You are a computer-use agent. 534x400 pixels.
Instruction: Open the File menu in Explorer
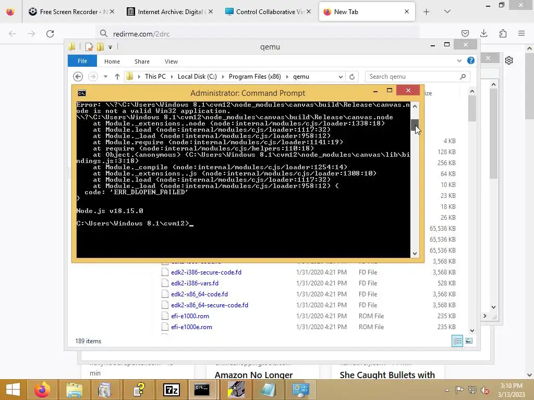click(x=82, y=61)
